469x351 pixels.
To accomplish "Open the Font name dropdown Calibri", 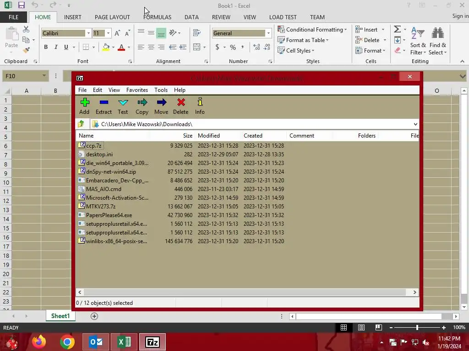I will [x=88, y=33].
